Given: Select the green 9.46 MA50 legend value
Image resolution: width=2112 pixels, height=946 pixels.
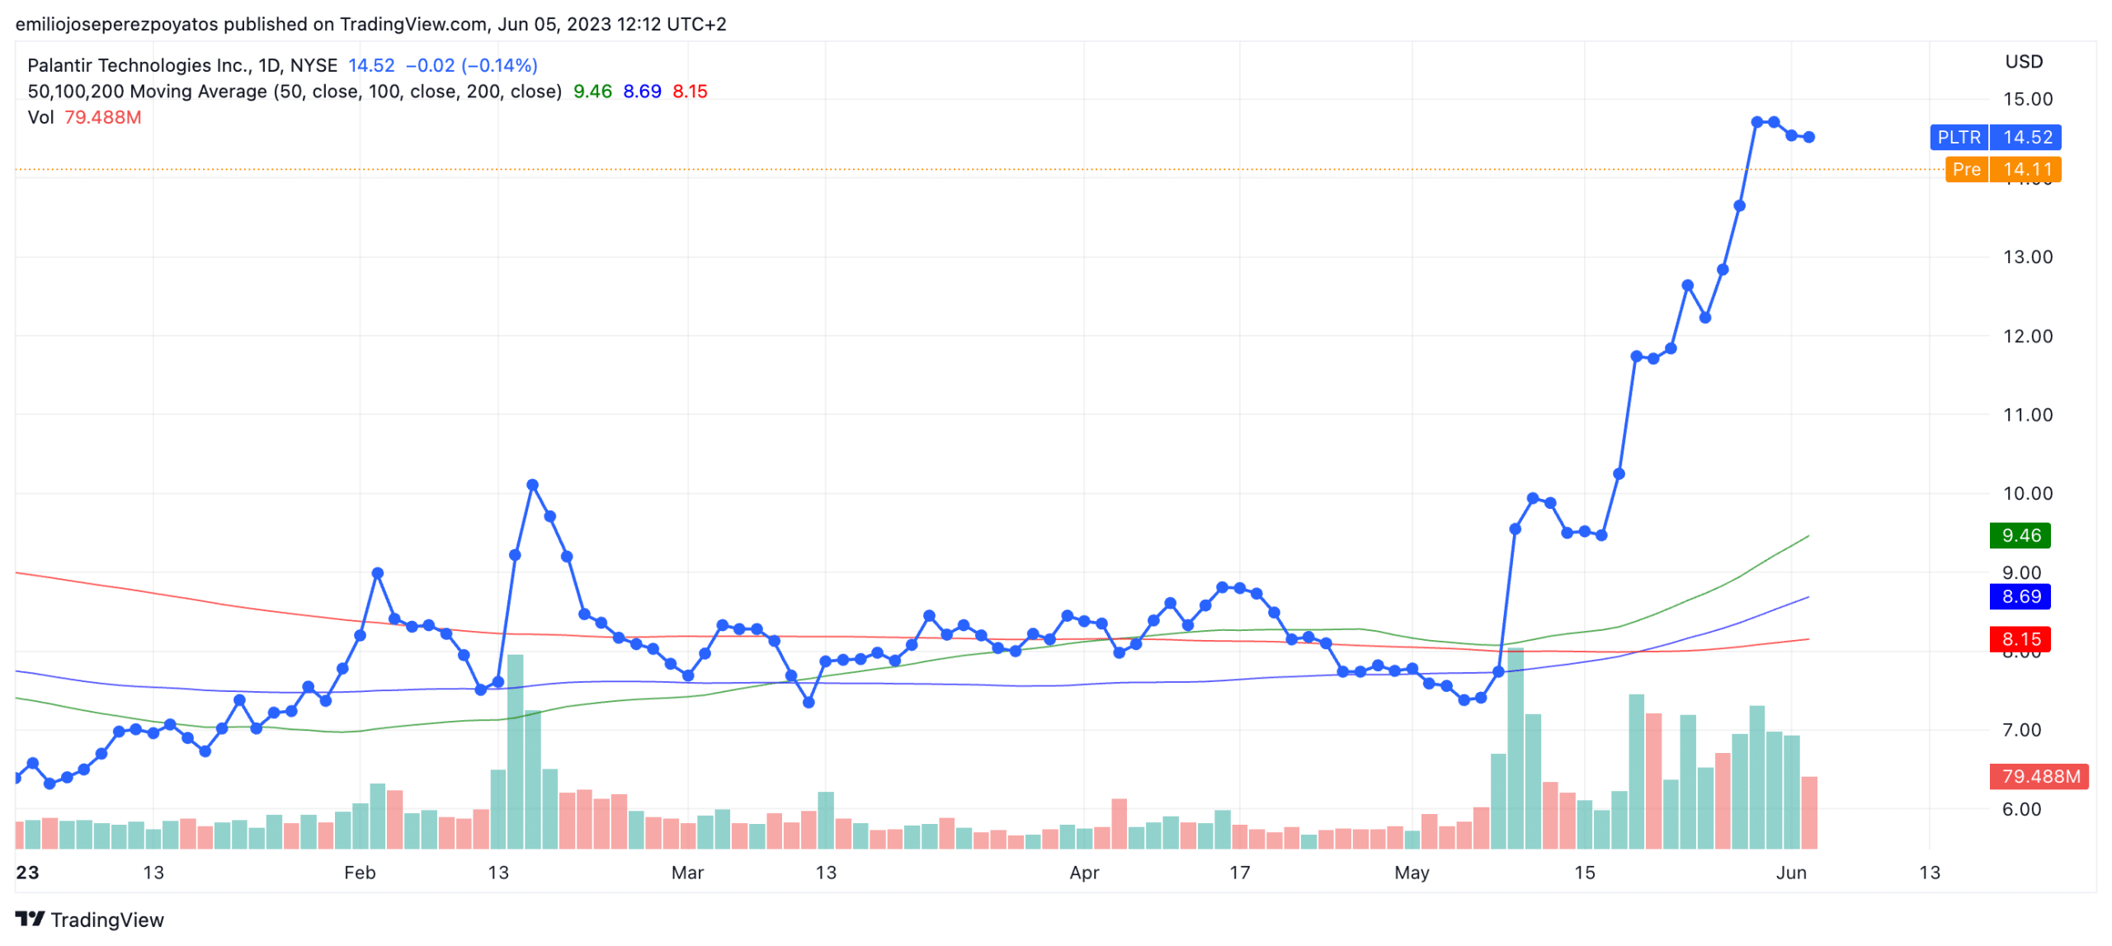Looking at the screenshot, I should (592, 92).
